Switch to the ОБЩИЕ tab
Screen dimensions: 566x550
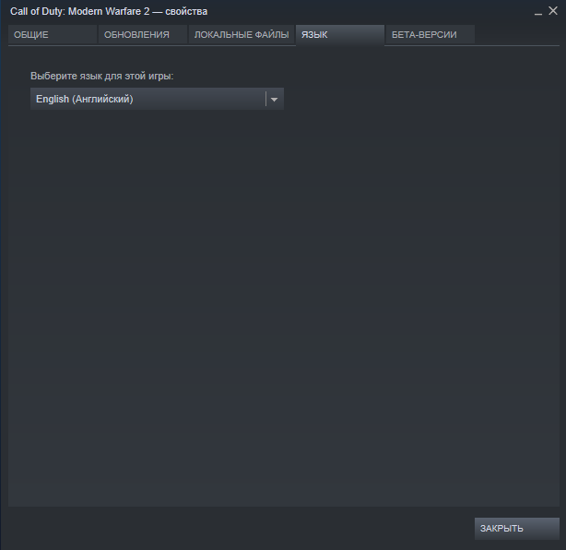pos(53,35)
